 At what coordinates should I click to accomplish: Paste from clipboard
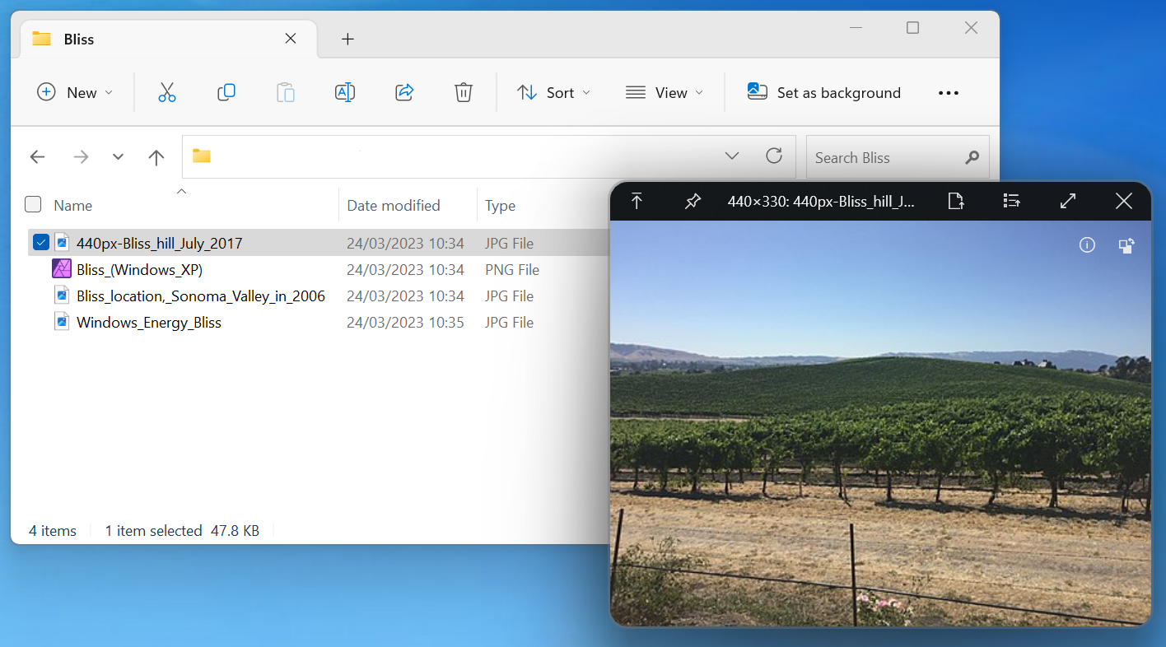pyautogui.click(x=286, y=92)
